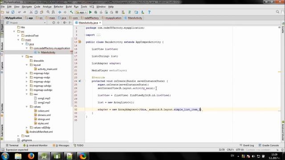This screenshot has height=160, width=285.
Task: Close the MainActivity.java tab
Action: [100, 23]
